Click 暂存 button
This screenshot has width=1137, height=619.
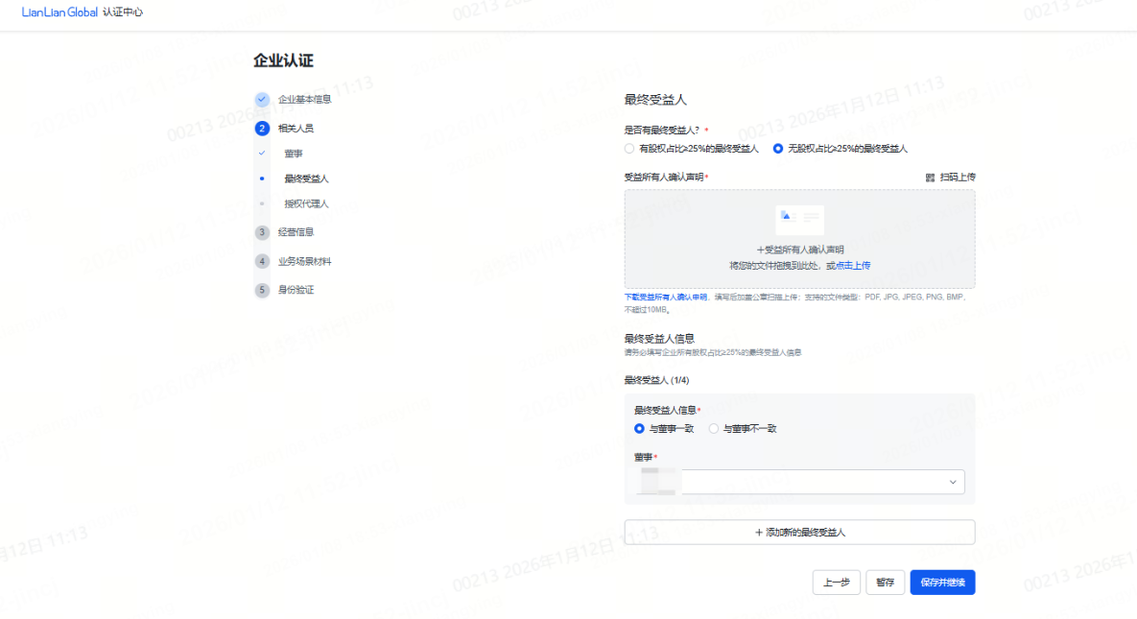(885, 582)
